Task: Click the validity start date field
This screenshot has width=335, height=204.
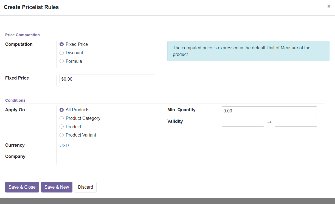Action: 243,122
